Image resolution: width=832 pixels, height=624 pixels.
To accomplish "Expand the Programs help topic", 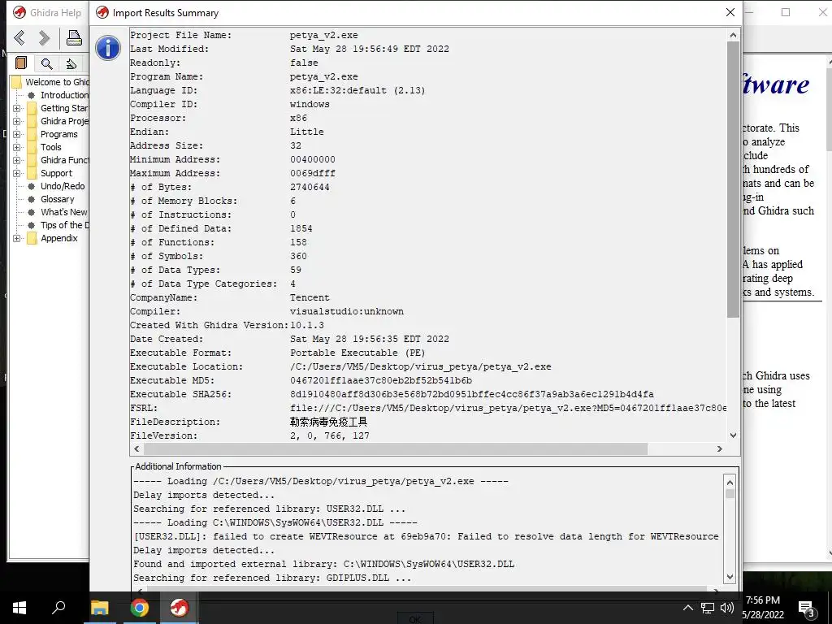I will (16, 134).
